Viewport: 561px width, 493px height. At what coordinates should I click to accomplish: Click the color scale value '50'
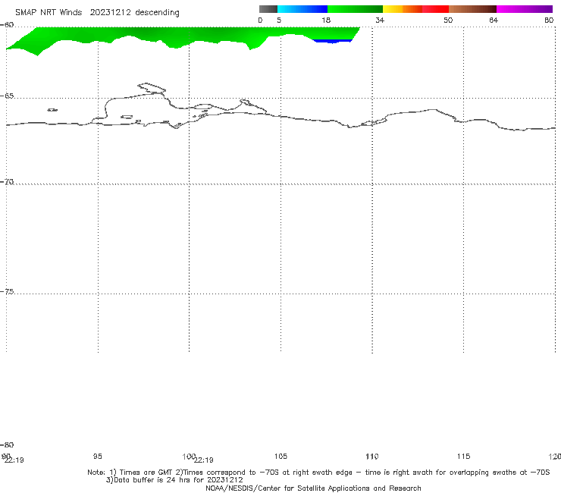pos(448,20)
